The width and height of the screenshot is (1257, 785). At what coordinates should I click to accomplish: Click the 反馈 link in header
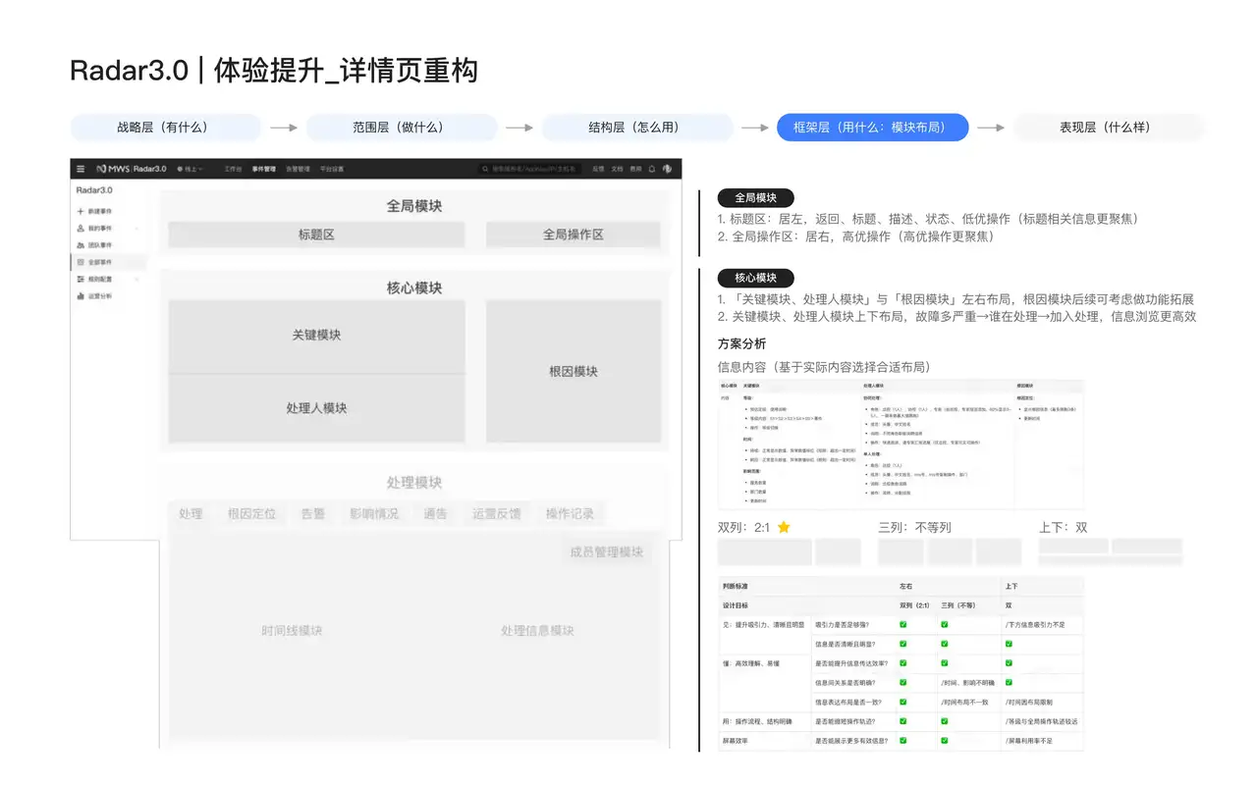pos(598,169)
